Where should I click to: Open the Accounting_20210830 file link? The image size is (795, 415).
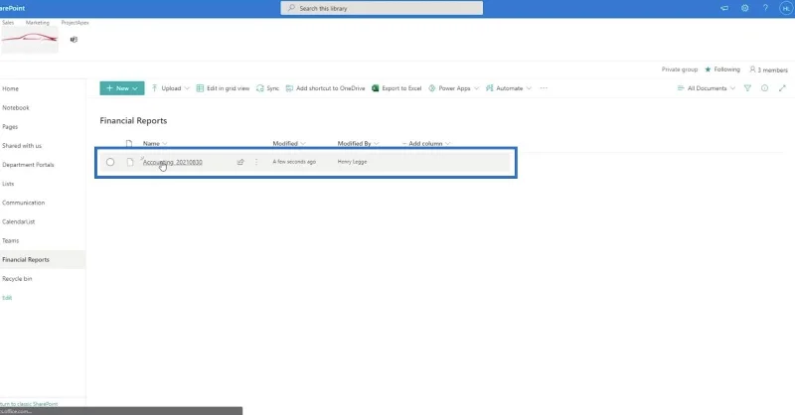tap(172, 162)
